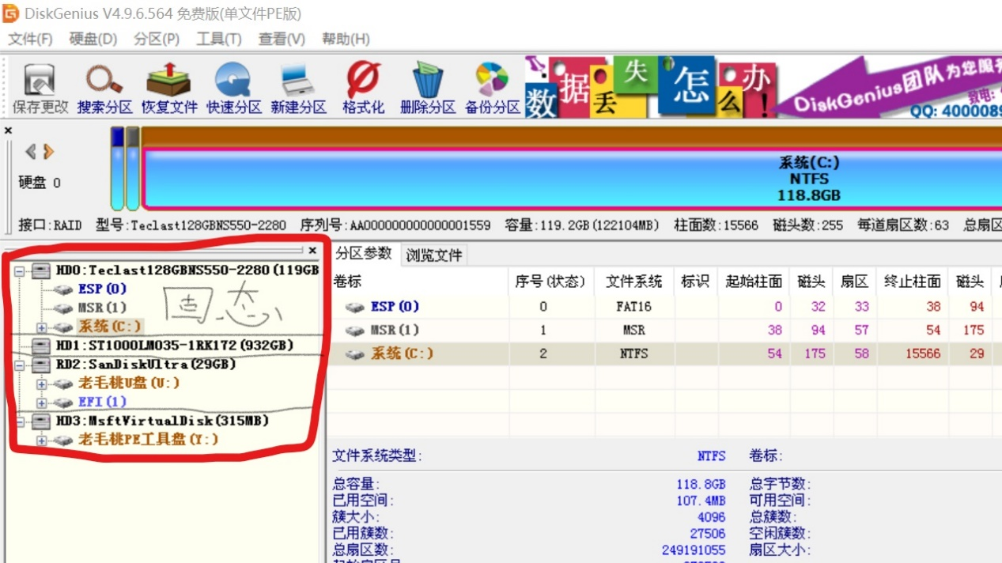
Task: Click the 文件系统 column header
Action: tap(633, 281)
